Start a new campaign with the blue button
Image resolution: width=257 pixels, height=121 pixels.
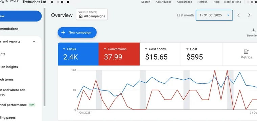(77, 32)
